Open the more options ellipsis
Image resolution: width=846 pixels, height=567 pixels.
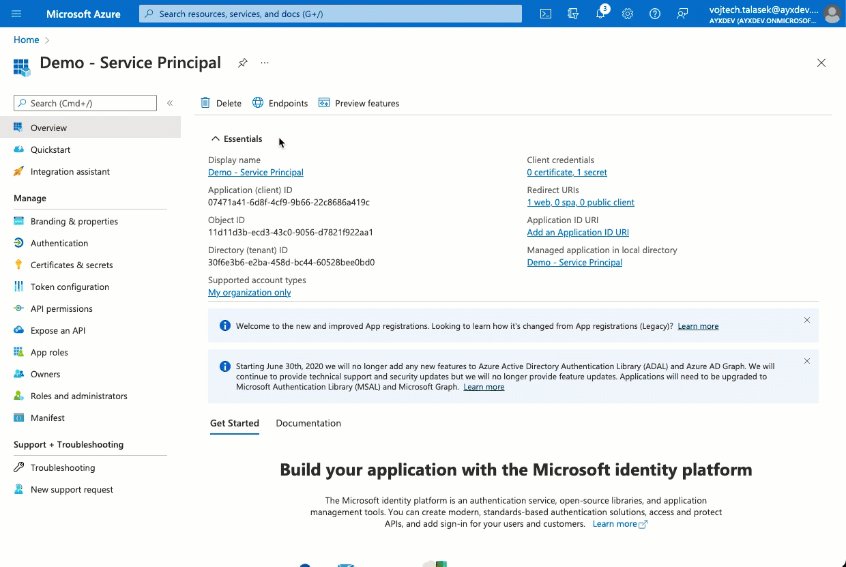[x=265, y=63]
